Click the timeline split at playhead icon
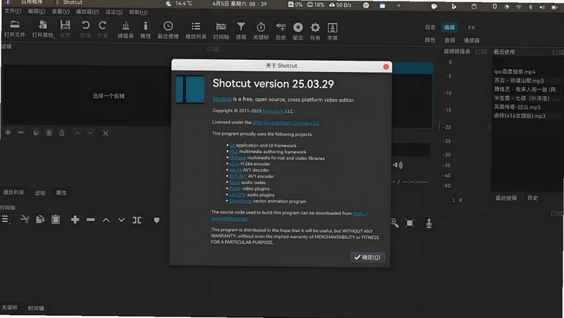564x318 pixels. coord(137,220)
